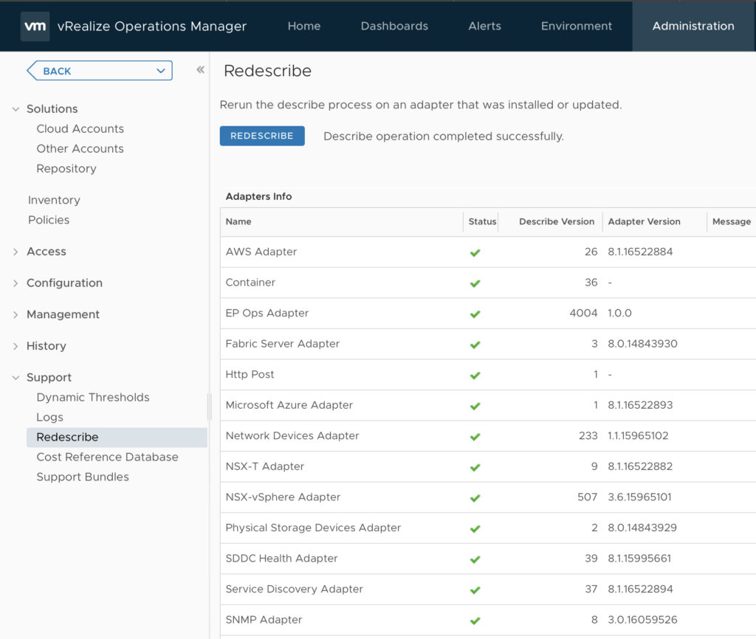Open the Environment tab
The height and width of the screenshot is (639, 756).
(x=576, y=26)
